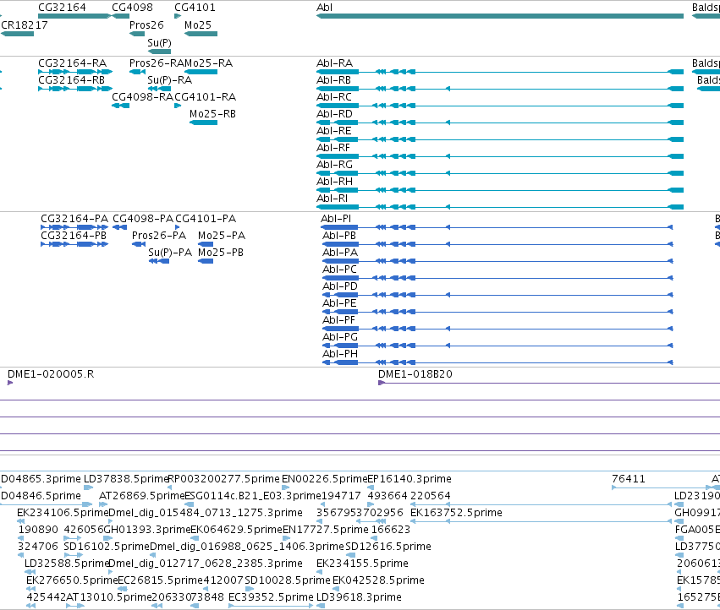
Task: Click transcript Su(P)-RA
Action: (169, 79)
